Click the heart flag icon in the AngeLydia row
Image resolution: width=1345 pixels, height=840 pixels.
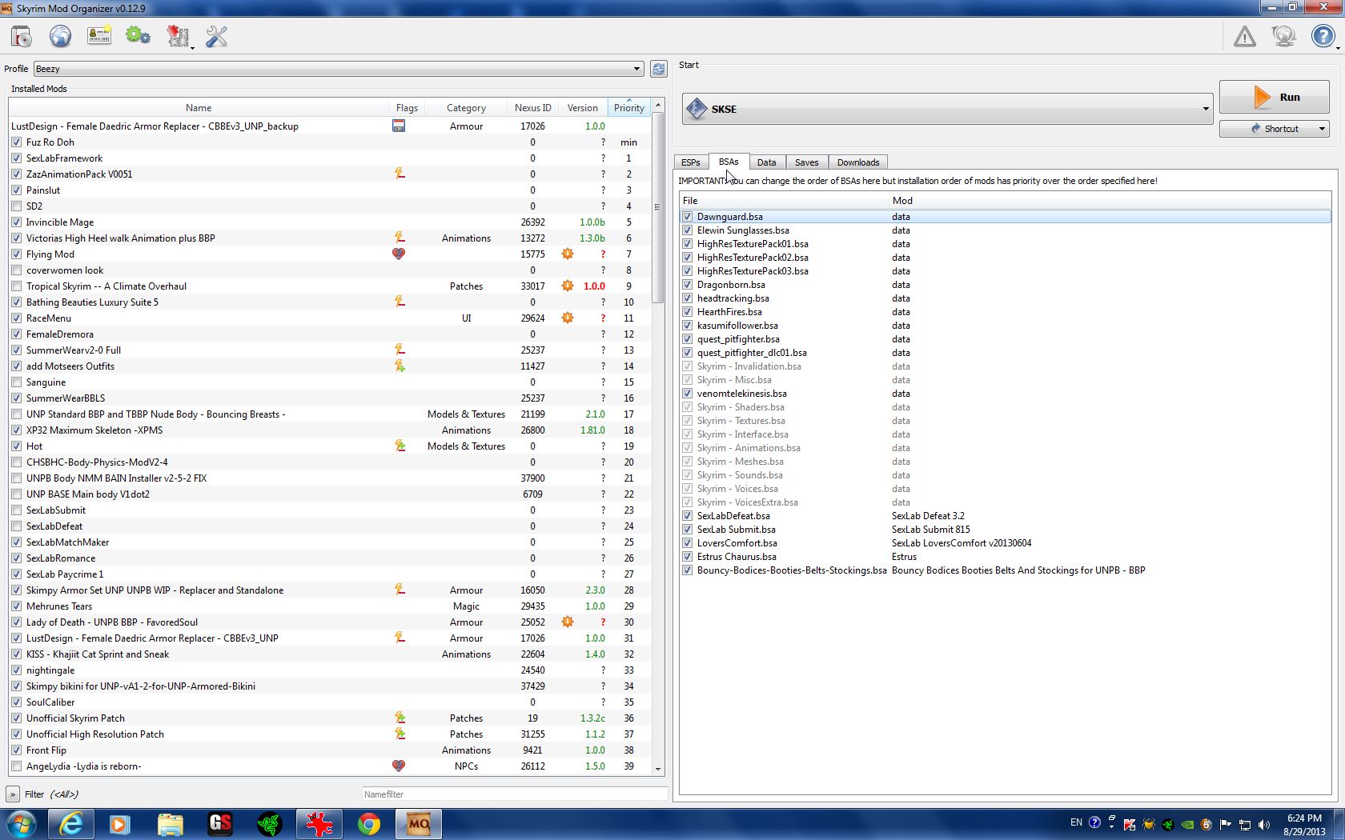pyautogui.click(x=399, y=766)
